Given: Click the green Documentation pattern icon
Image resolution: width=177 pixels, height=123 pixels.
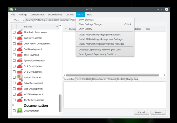Looking at the screenshot, I should point(20,111).
